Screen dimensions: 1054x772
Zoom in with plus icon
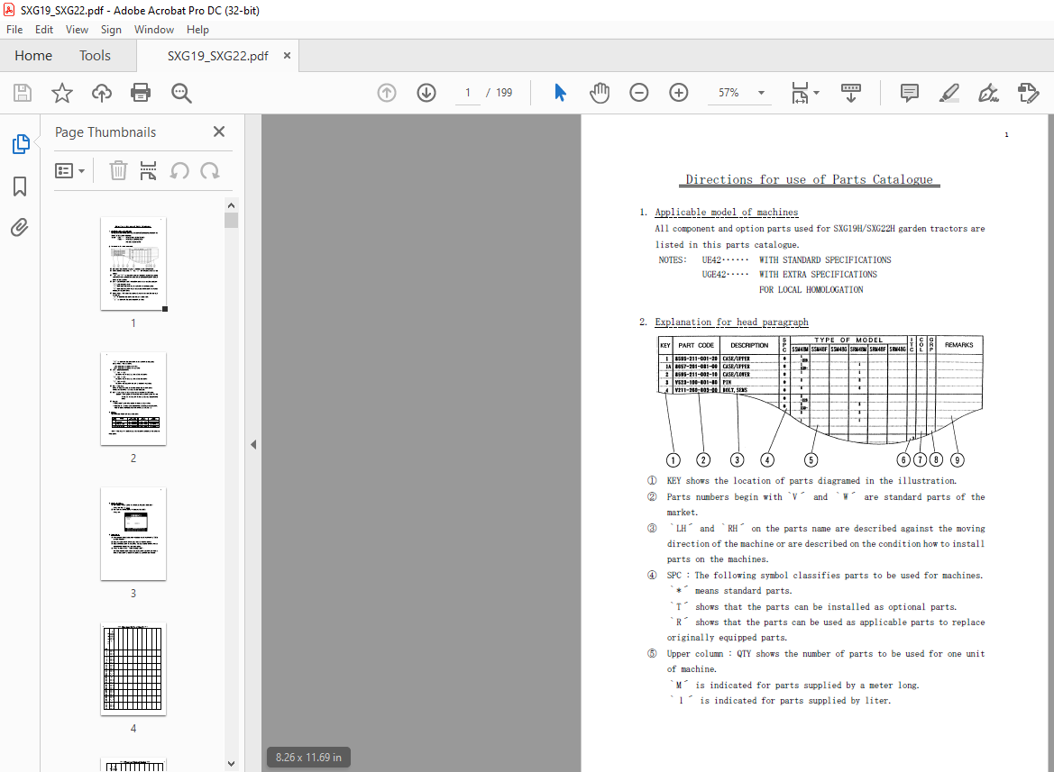[679, 93]
